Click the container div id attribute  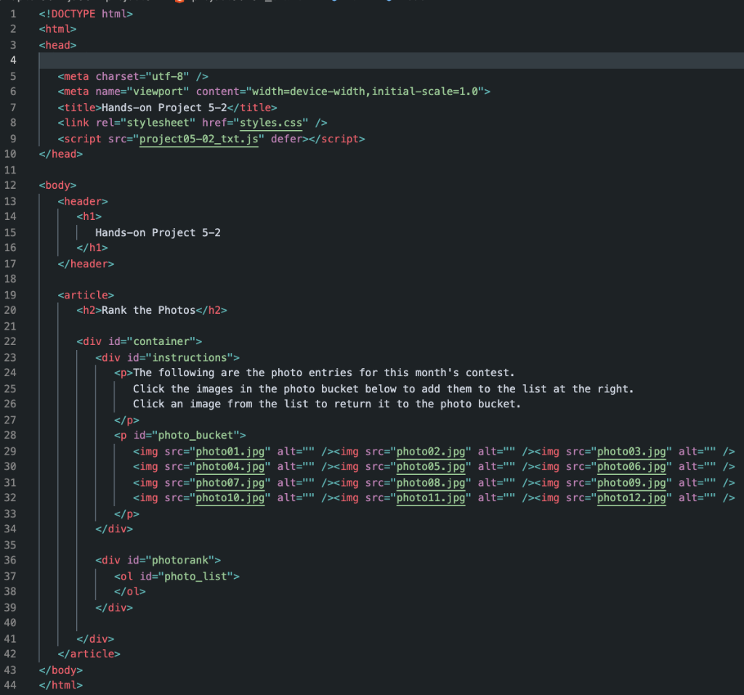163,341
